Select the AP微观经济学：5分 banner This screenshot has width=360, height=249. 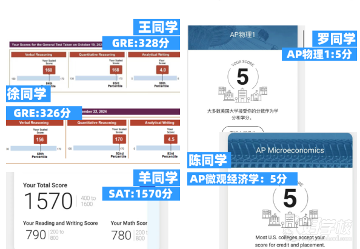pyautogui.click(x=242, y=179)
